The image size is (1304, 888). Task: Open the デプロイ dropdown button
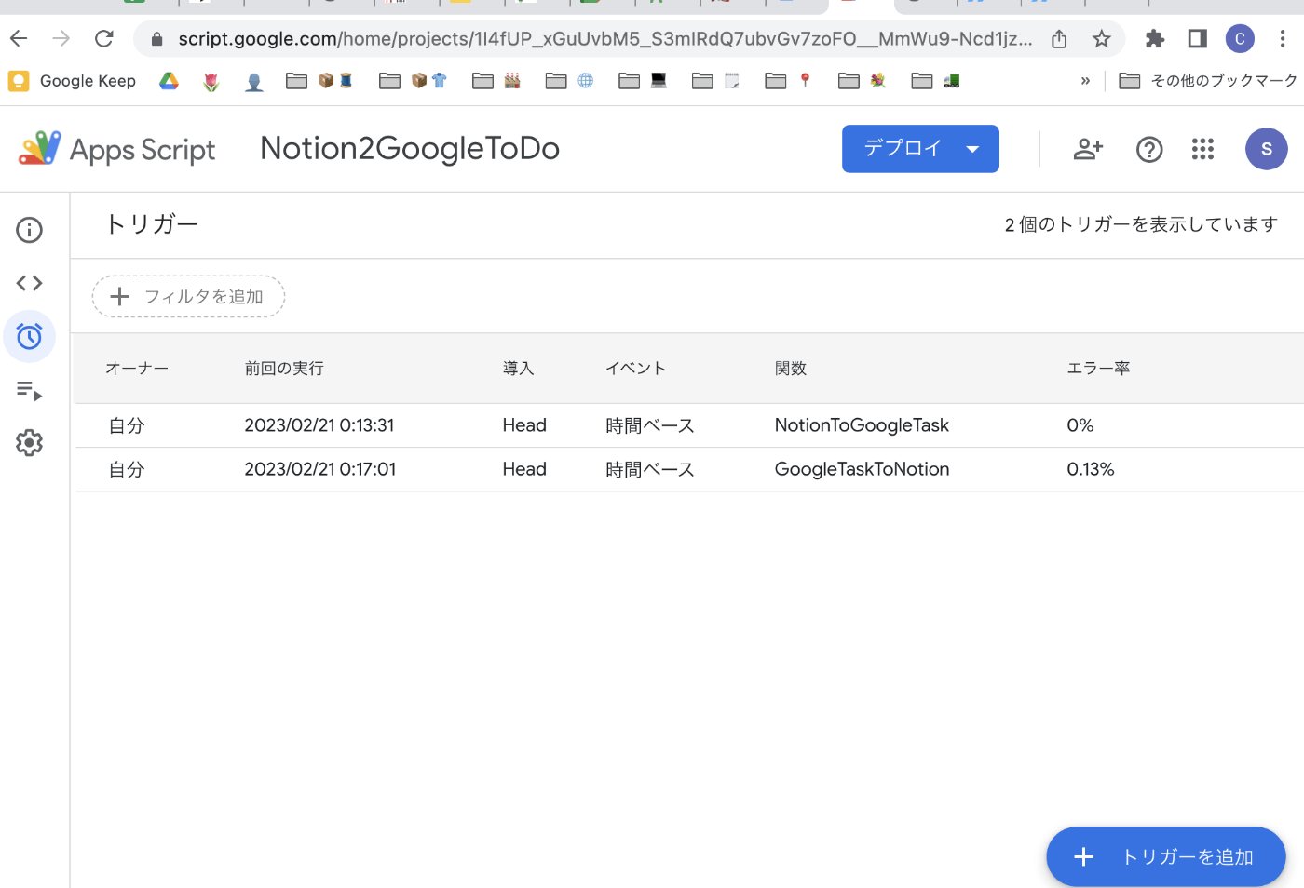coord(920,149)
